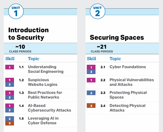The width and height of the screenshot is (163, 132).
Task: Select magenta skill 1 badge for topic 1.1
Action: (10, 67)
